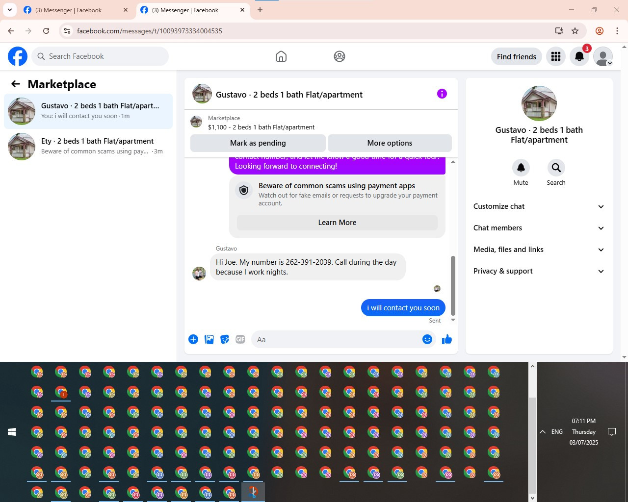Show hidden system tray icons
Image resolution: width=628 pixels, height=502 pixels.
543,432
